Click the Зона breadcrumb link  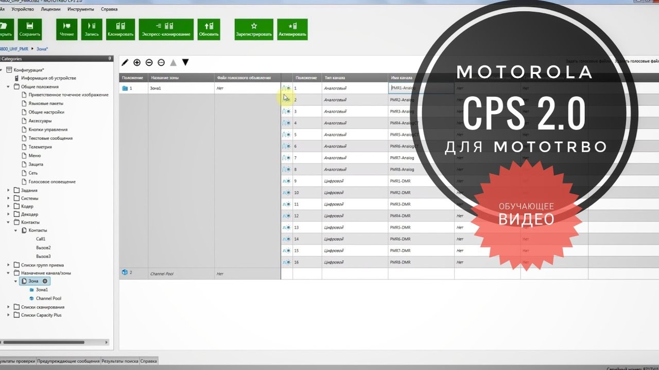pos(42,49)
